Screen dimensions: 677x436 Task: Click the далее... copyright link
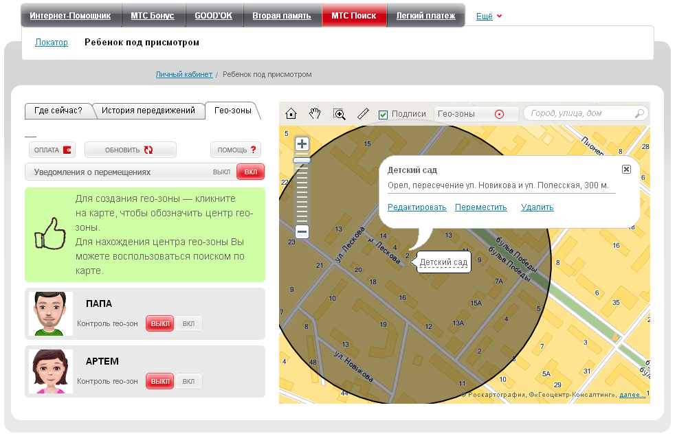tap(632, 395)
